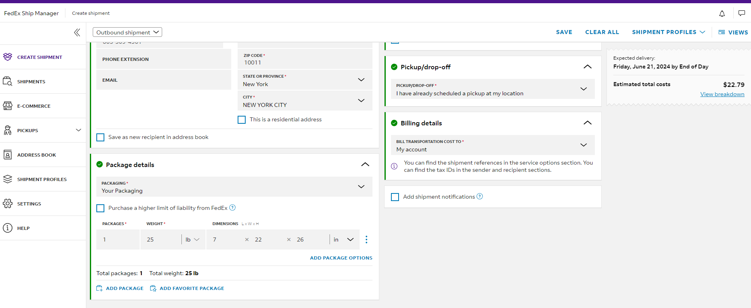Click Billing details green checkmark icon
This screenshot has height=308, width=751.
tap(394, 123)
